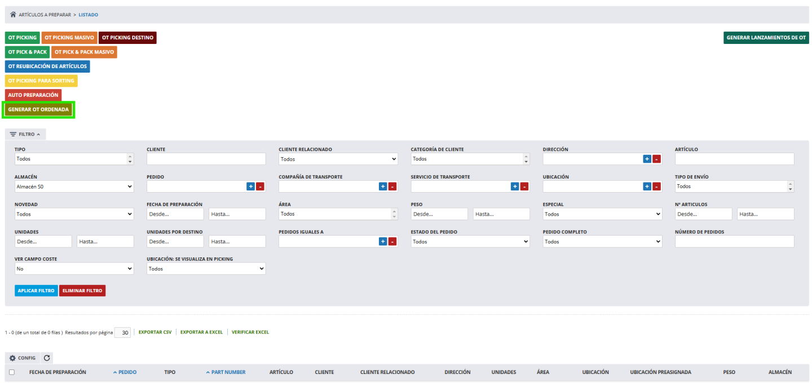Click the Aplicar Filtro button
812x383 pixels.
click(36, 291)
